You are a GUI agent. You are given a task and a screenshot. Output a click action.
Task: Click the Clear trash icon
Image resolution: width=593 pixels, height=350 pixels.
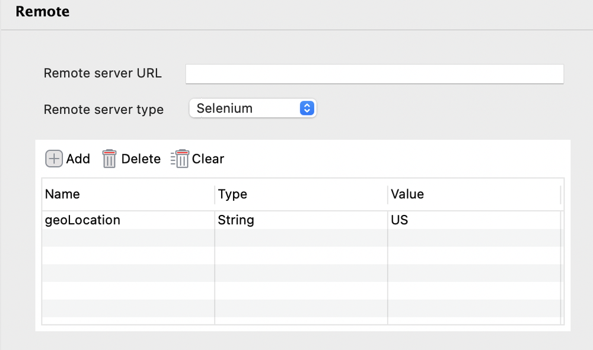click(180, 159)
